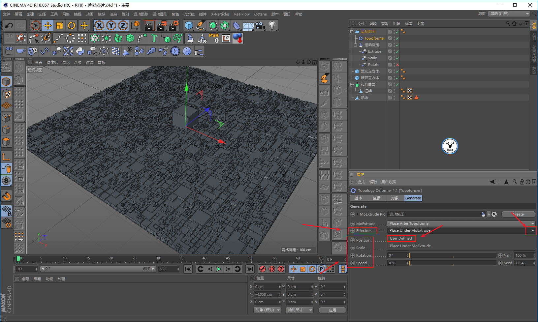Activate the Move tool
Image resolution: width=538 pixels, height=322 pixels.
tap(48, 25)
